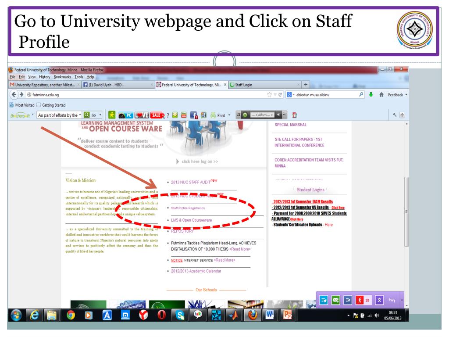The height and width of the screenshot is (337, 449).
Task: Click the green star toolbar icon
Action: (x=112, y=115)
